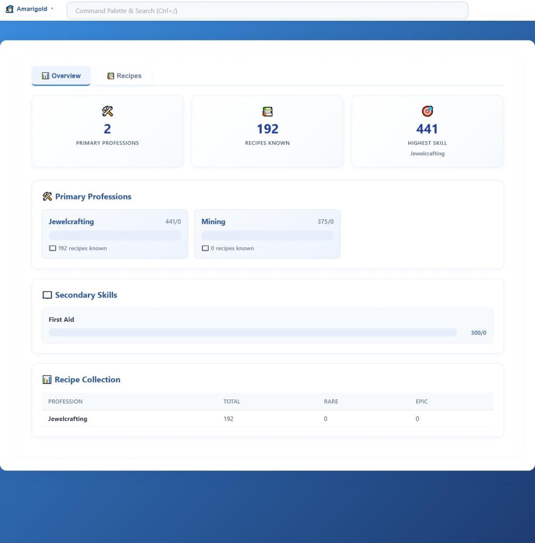Switch to the Overview tab
This screenshot has width=535, height=543.
[61, 76]
